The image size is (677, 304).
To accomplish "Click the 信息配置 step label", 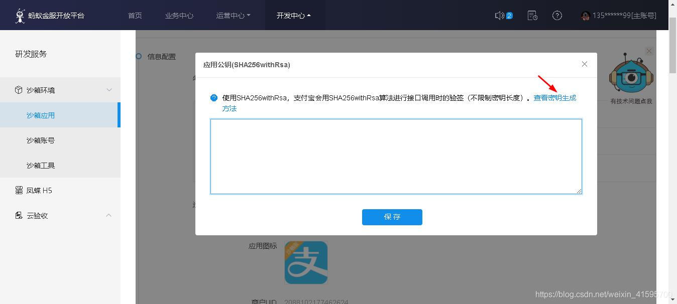I will pos(162,57).
